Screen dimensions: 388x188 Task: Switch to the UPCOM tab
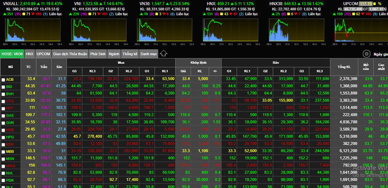point(43,54)
